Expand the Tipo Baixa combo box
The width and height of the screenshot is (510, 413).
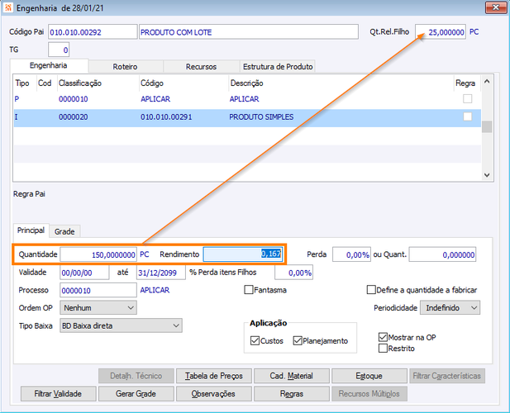coord(121,325)
